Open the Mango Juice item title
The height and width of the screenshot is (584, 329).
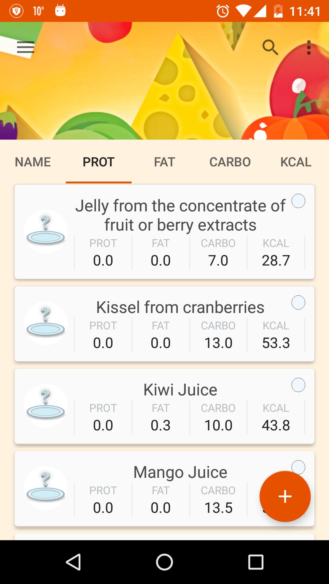180,472
